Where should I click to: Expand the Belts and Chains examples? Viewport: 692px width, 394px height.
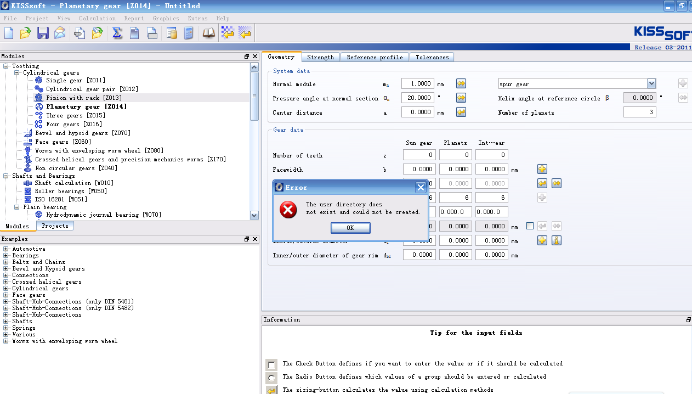6,262
